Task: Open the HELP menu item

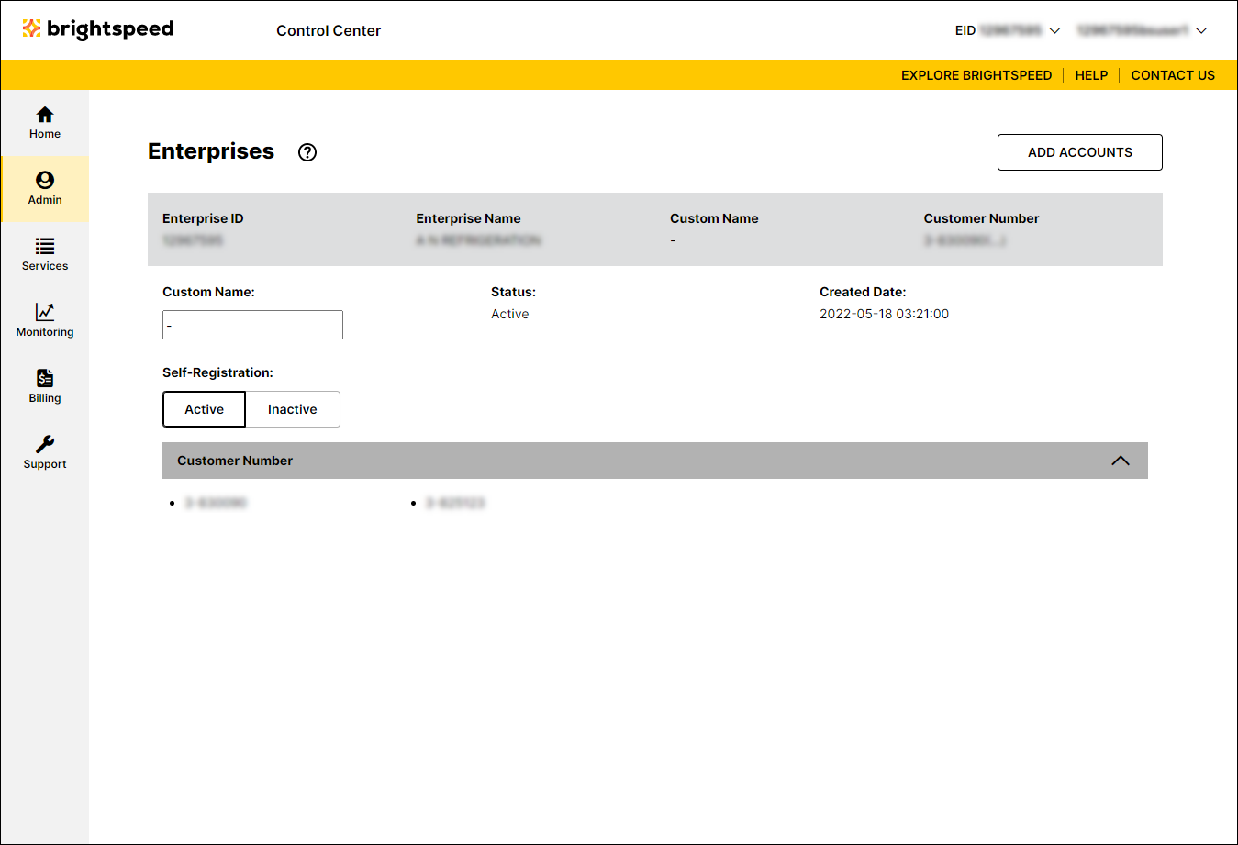Action: pyautogui.click(x=1091, y=75)
